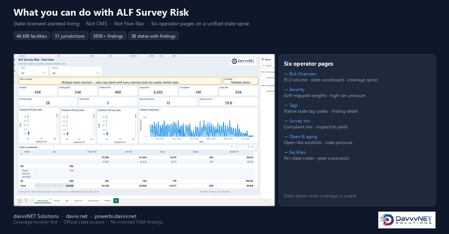449x234 pixels.
Task: Follow the Risk Overview link
Action: (x=300, y=74)
